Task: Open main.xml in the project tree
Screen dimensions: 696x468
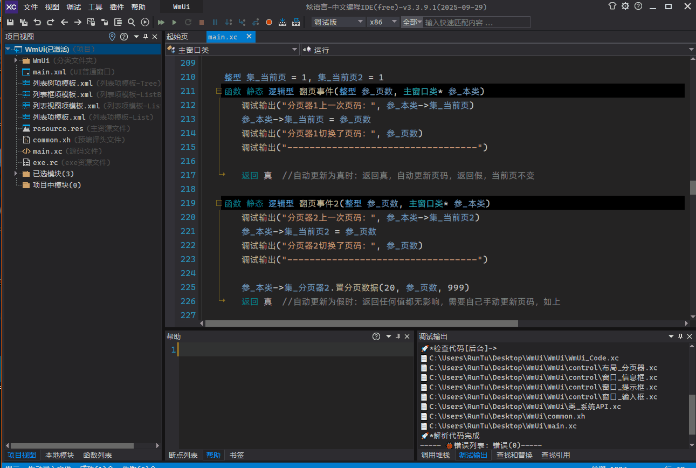Action: [49, 72]
